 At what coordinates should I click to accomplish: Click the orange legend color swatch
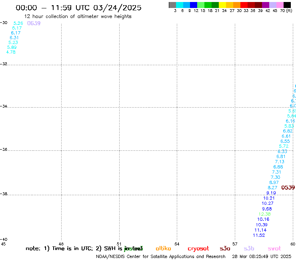237,5
